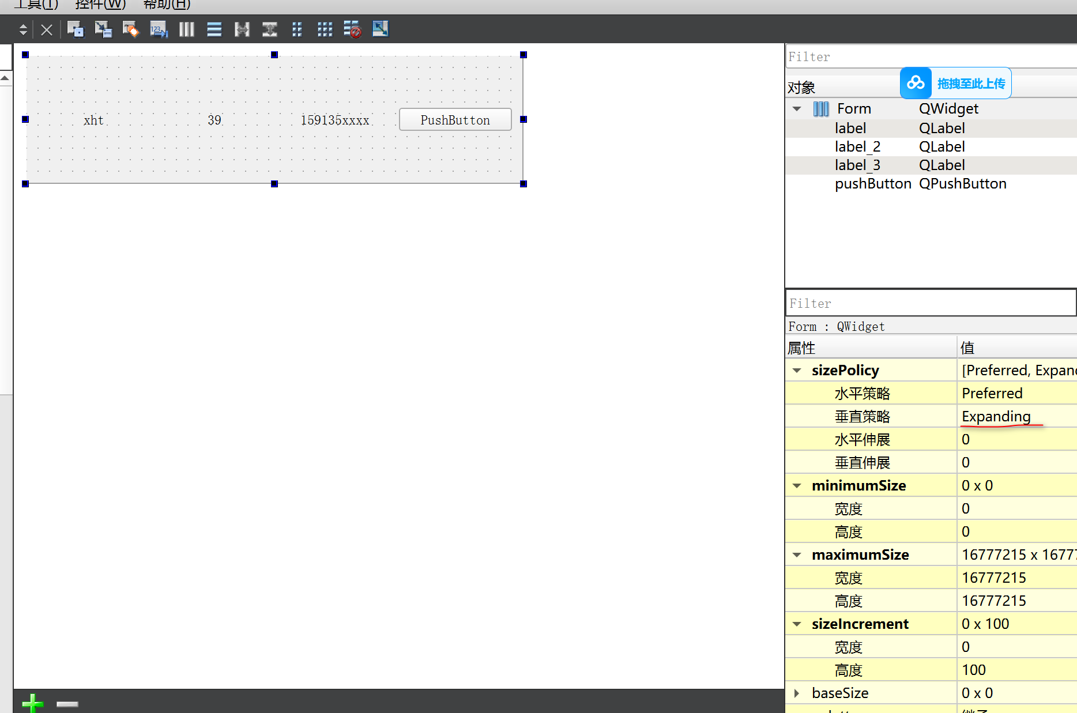Click the 垂直伸展 value 0
The image size is (1077, 713).
1017,462
